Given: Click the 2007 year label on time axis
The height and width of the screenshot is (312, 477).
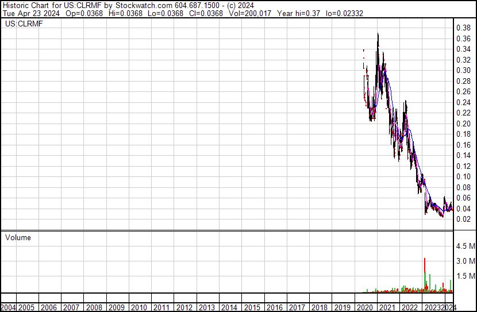Looking at the screenshot, I should (x=71, y=308).
